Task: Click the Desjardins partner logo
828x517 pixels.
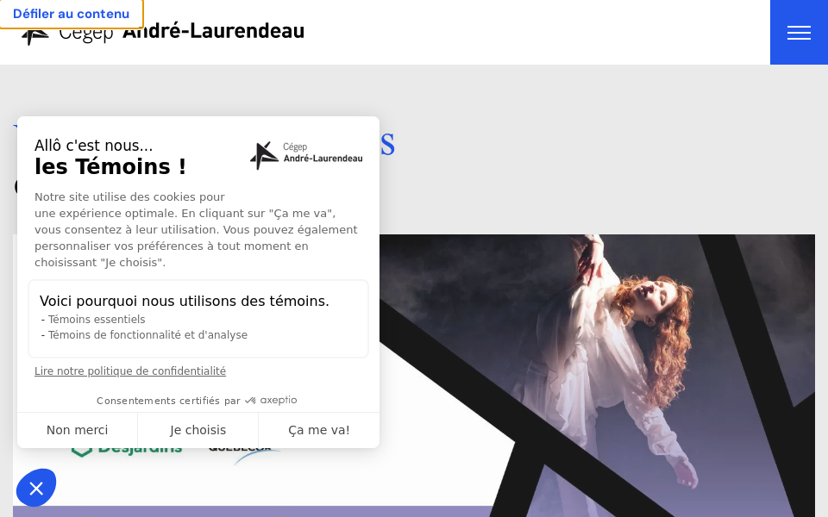Action: tap(126, 447)
